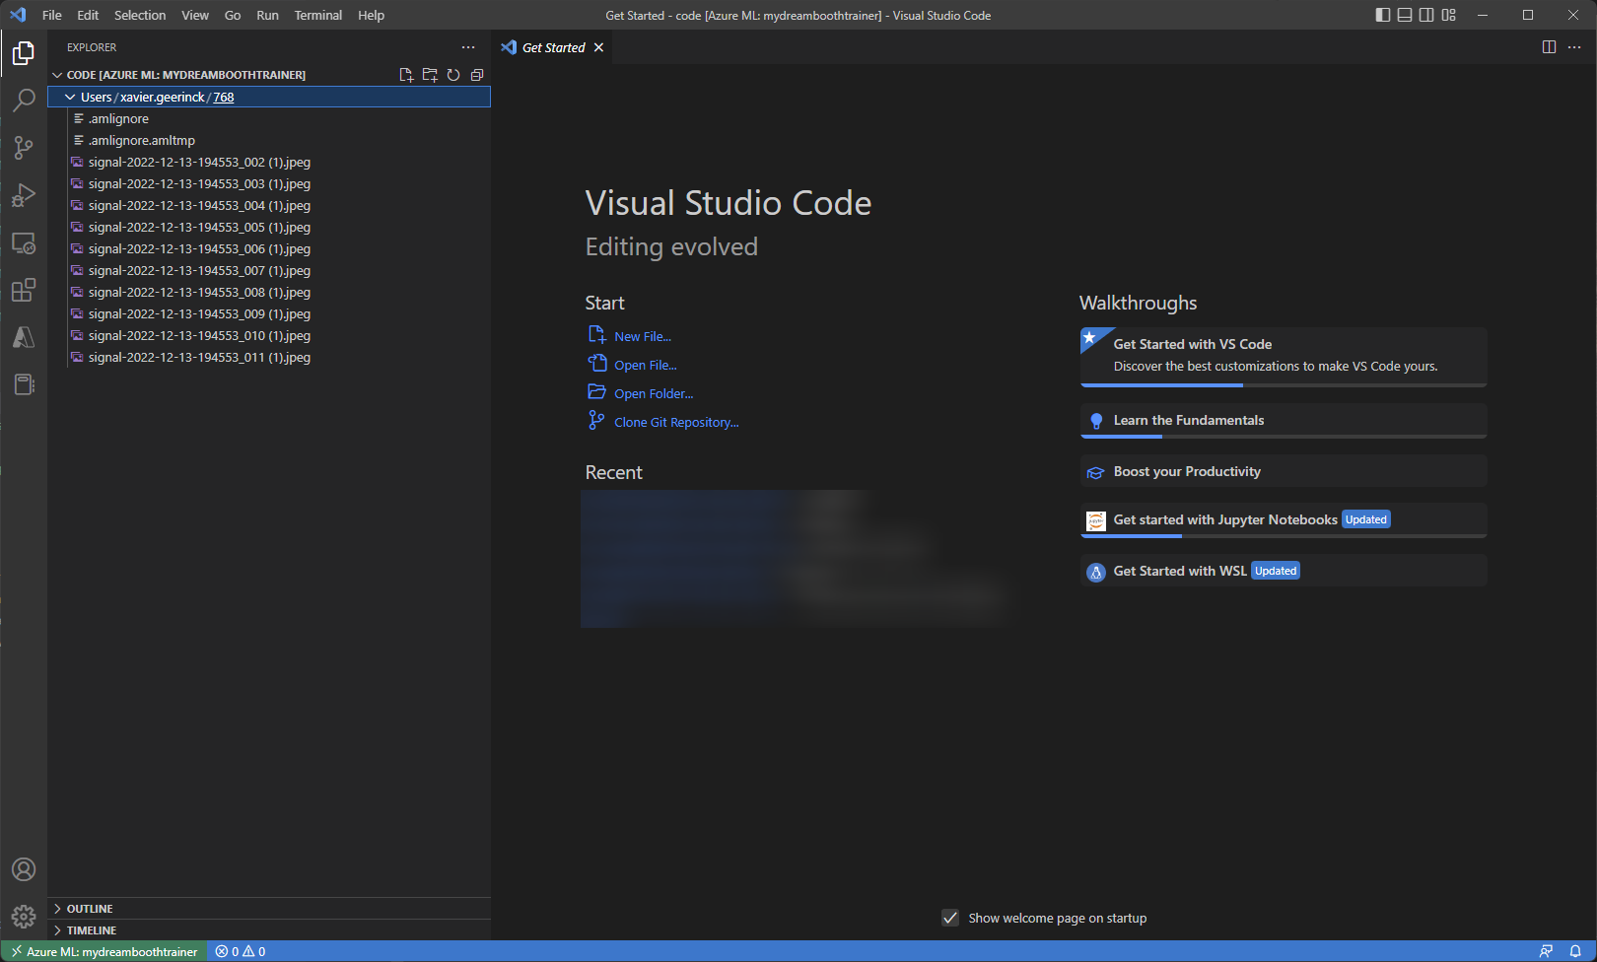
Task: Collapse the Users/xavier.geerinck/768 folder
Action: pyautogui.click(x=269, y=97)
